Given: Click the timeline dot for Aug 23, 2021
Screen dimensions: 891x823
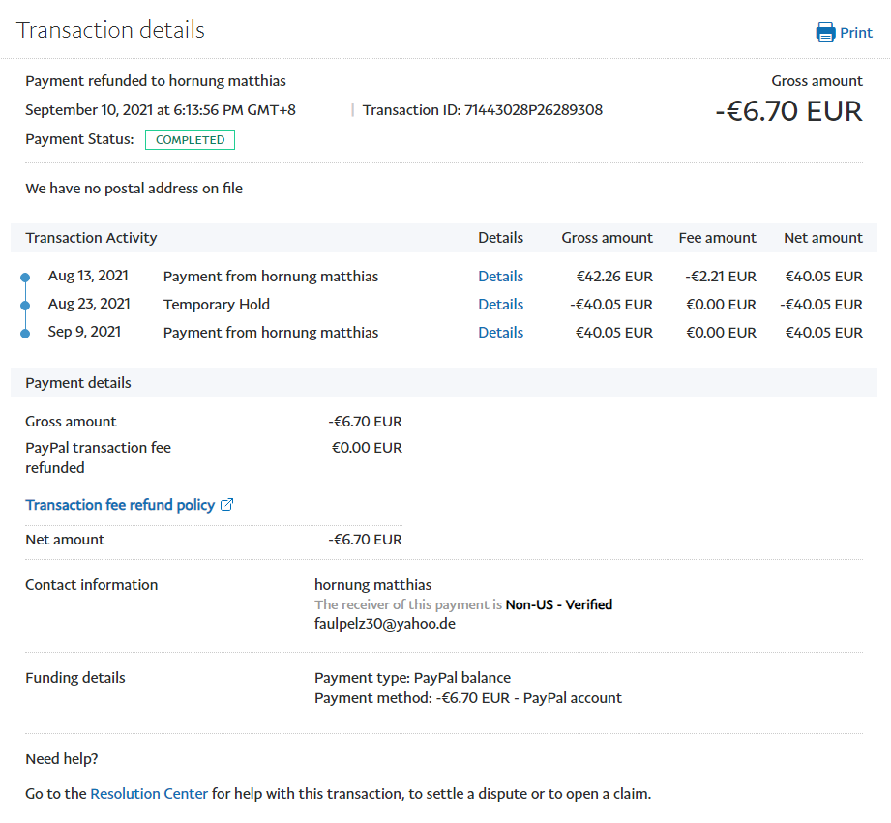Looking at the screenshot, I should [25, 306].
